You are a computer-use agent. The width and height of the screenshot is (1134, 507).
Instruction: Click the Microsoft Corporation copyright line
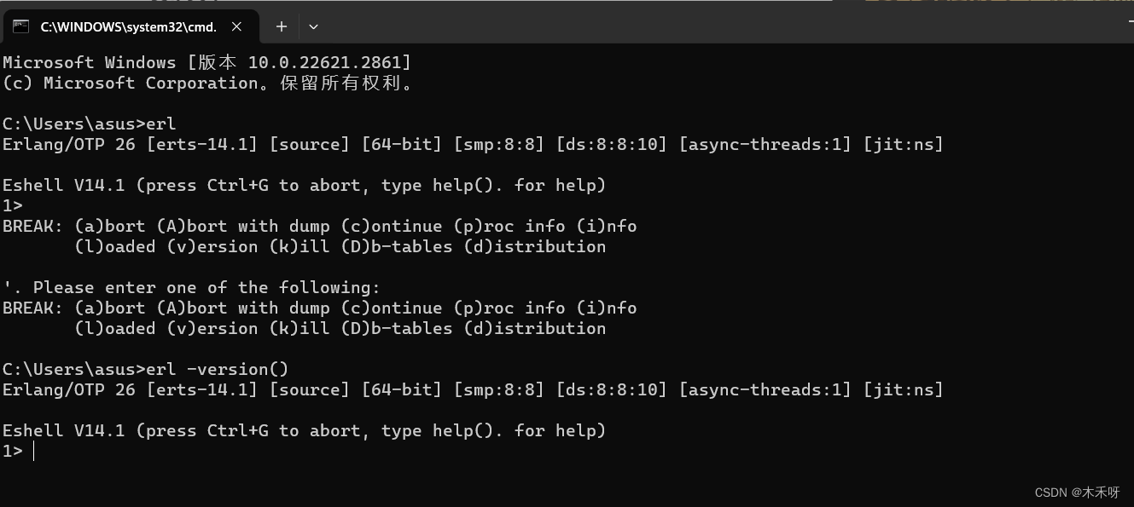[208, 83]
